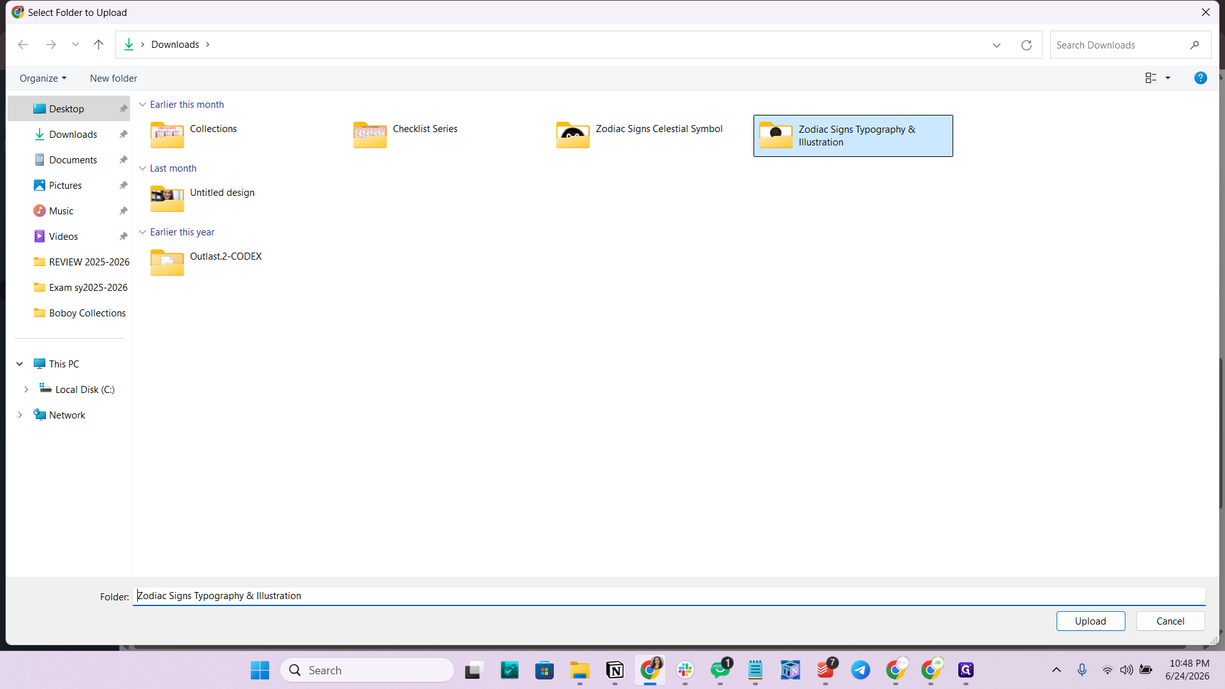The width and height of the screenshot is (1225, 689).
Task: Click the search magnifier icon
Action: tap(1194, 45)
